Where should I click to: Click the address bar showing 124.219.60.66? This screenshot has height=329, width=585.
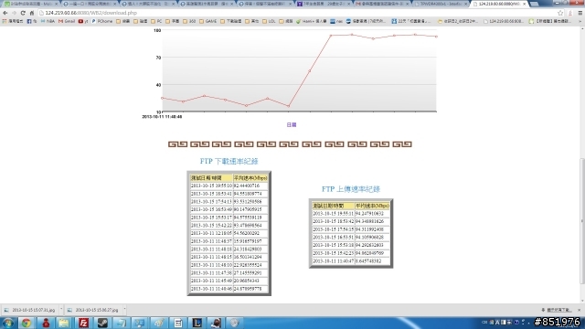click(299, 13)
